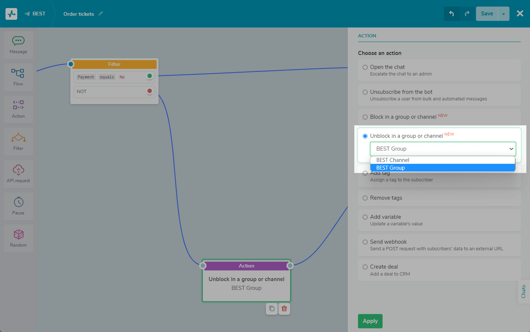Choose the API request icon
The height and width of the screenshot is (332, 530).
click(x=18, y=170)
